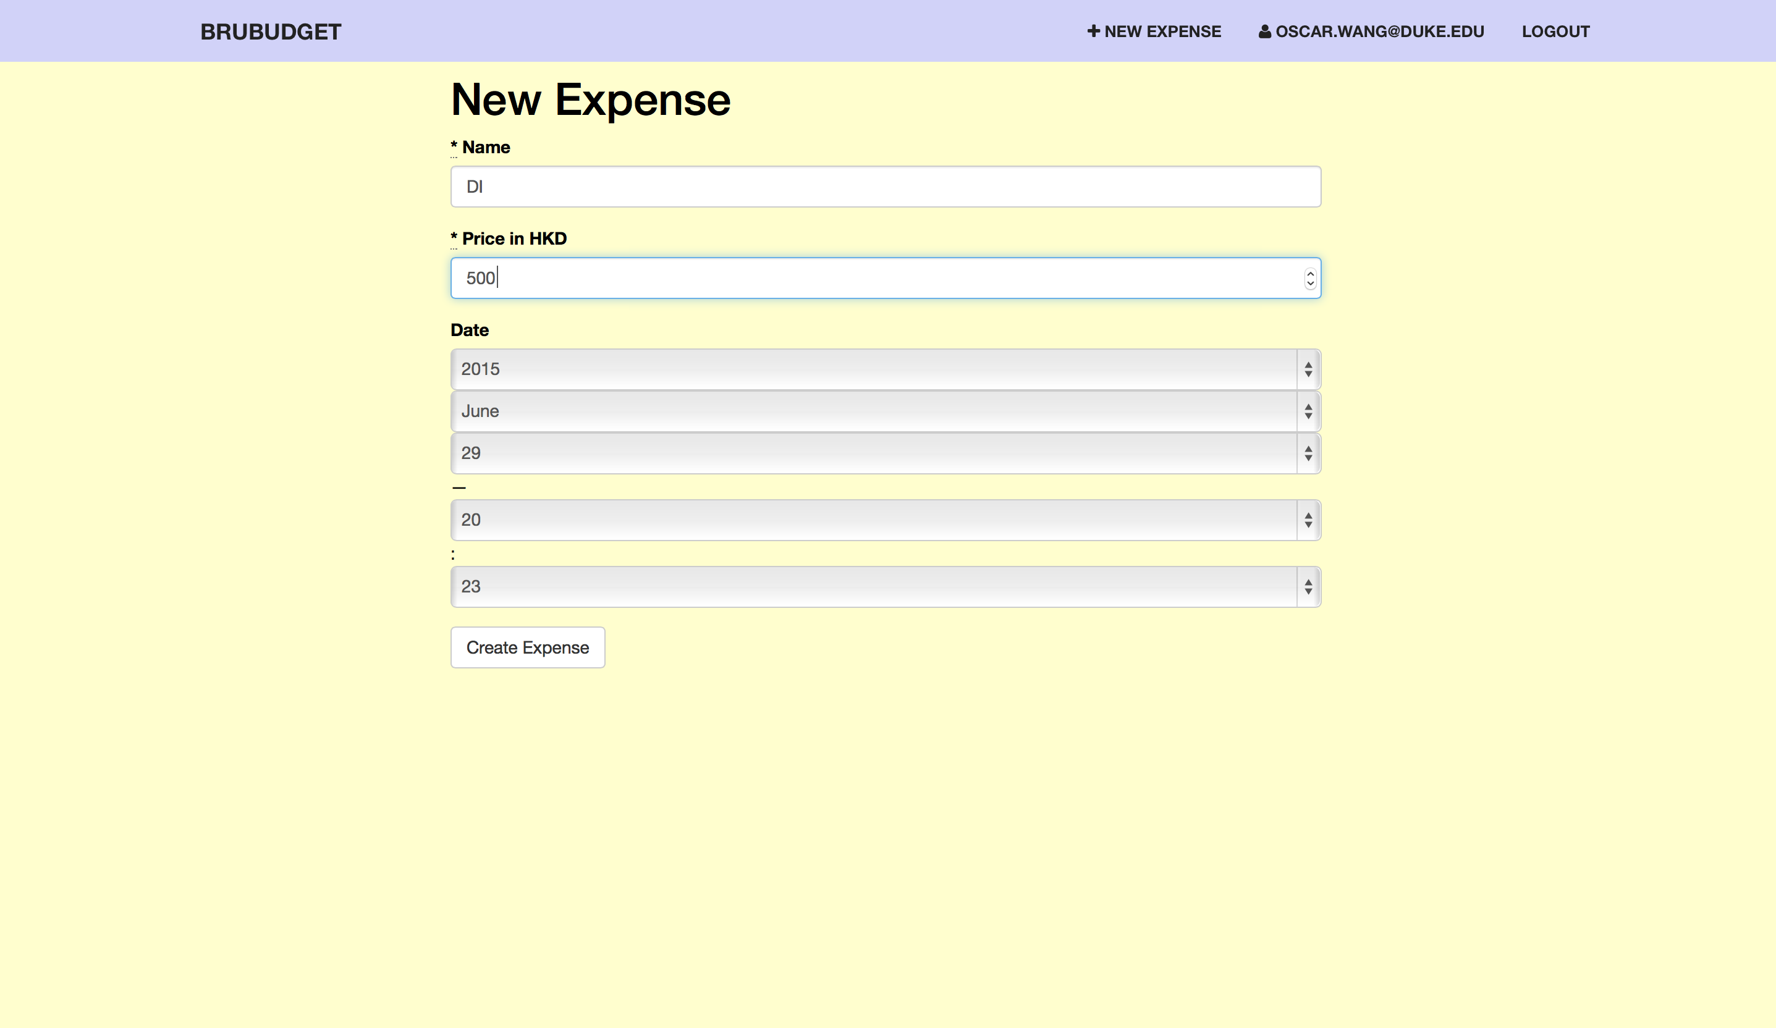The image size is (1776, 1028).
Task: Focus the Name text field containing DI
Action: tap(885, 187)
